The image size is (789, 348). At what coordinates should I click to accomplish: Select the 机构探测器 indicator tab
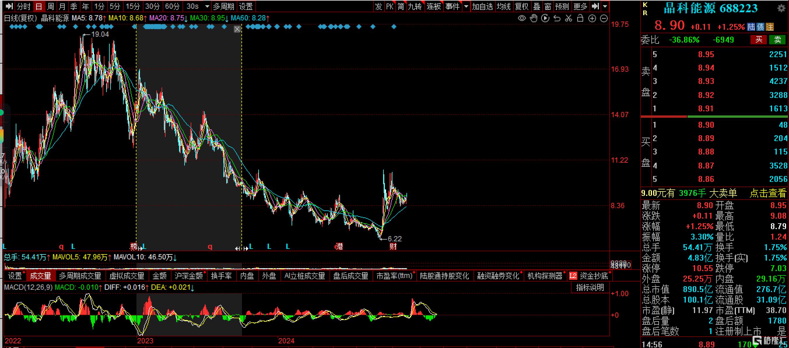click(x=545, y=276)
